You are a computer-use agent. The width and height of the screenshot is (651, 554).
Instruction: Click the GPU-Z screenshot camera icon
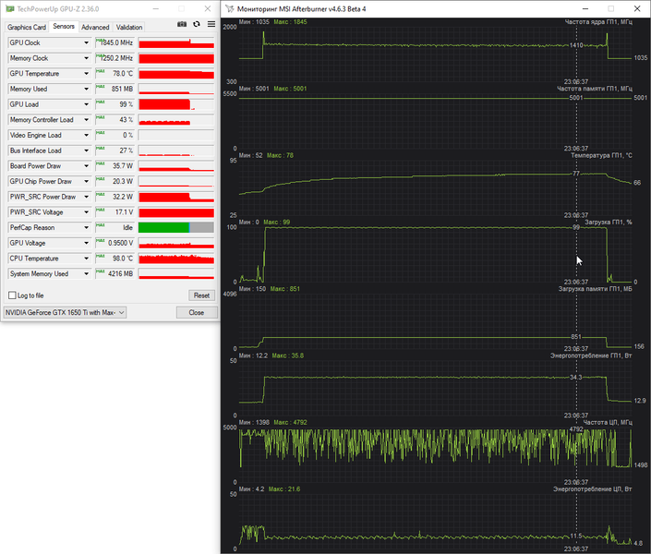[182, 25]
